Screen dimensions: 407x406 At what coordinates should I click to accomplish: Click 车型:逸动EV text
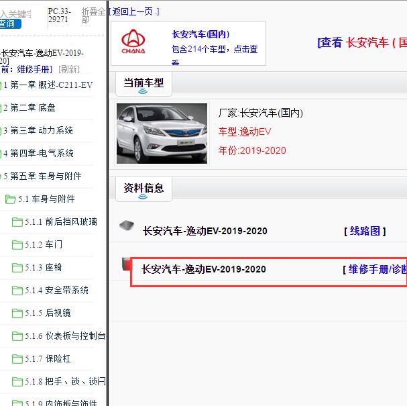tap(245, 132)
